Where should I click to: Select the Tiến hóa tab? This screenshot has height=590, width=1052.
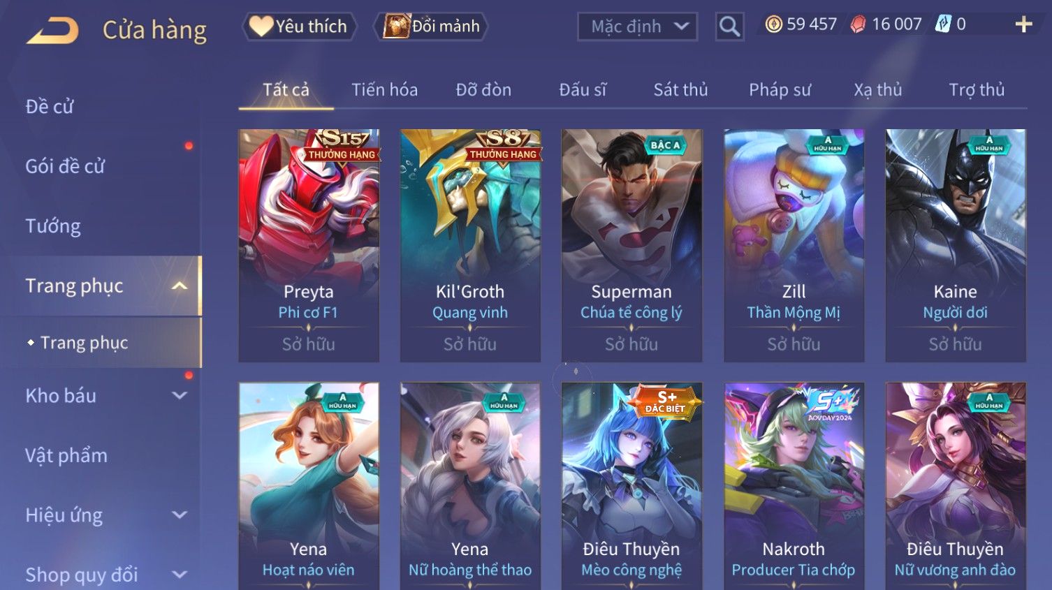(x=384, y=90)
